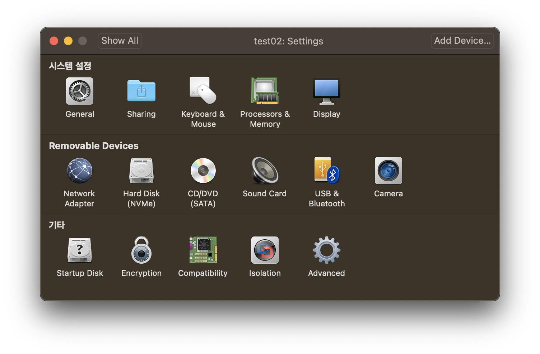Open the Advanced gear icon

(327, 250)
